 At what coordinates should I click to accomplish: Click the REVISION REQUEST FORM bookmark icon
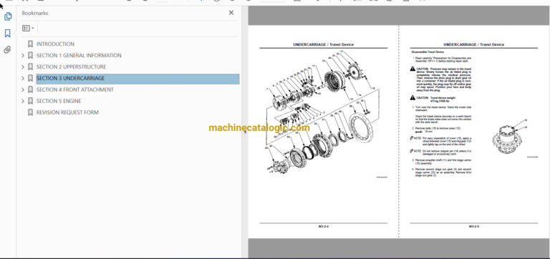tap(31, 112)
